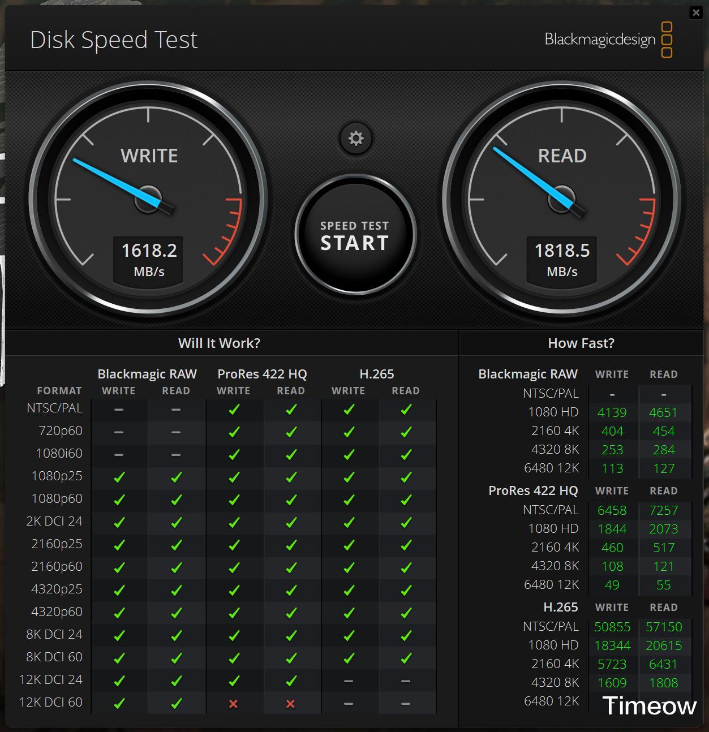Start the speed test
This screenshot has width=709, height=732.
(x=355, y=235)
